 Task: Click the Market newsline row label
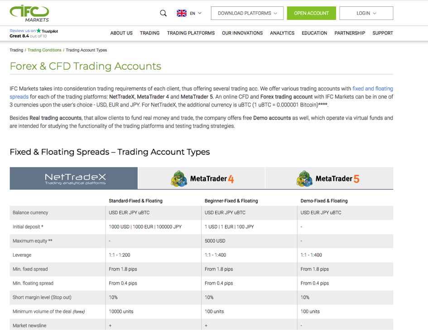(29, 325)
